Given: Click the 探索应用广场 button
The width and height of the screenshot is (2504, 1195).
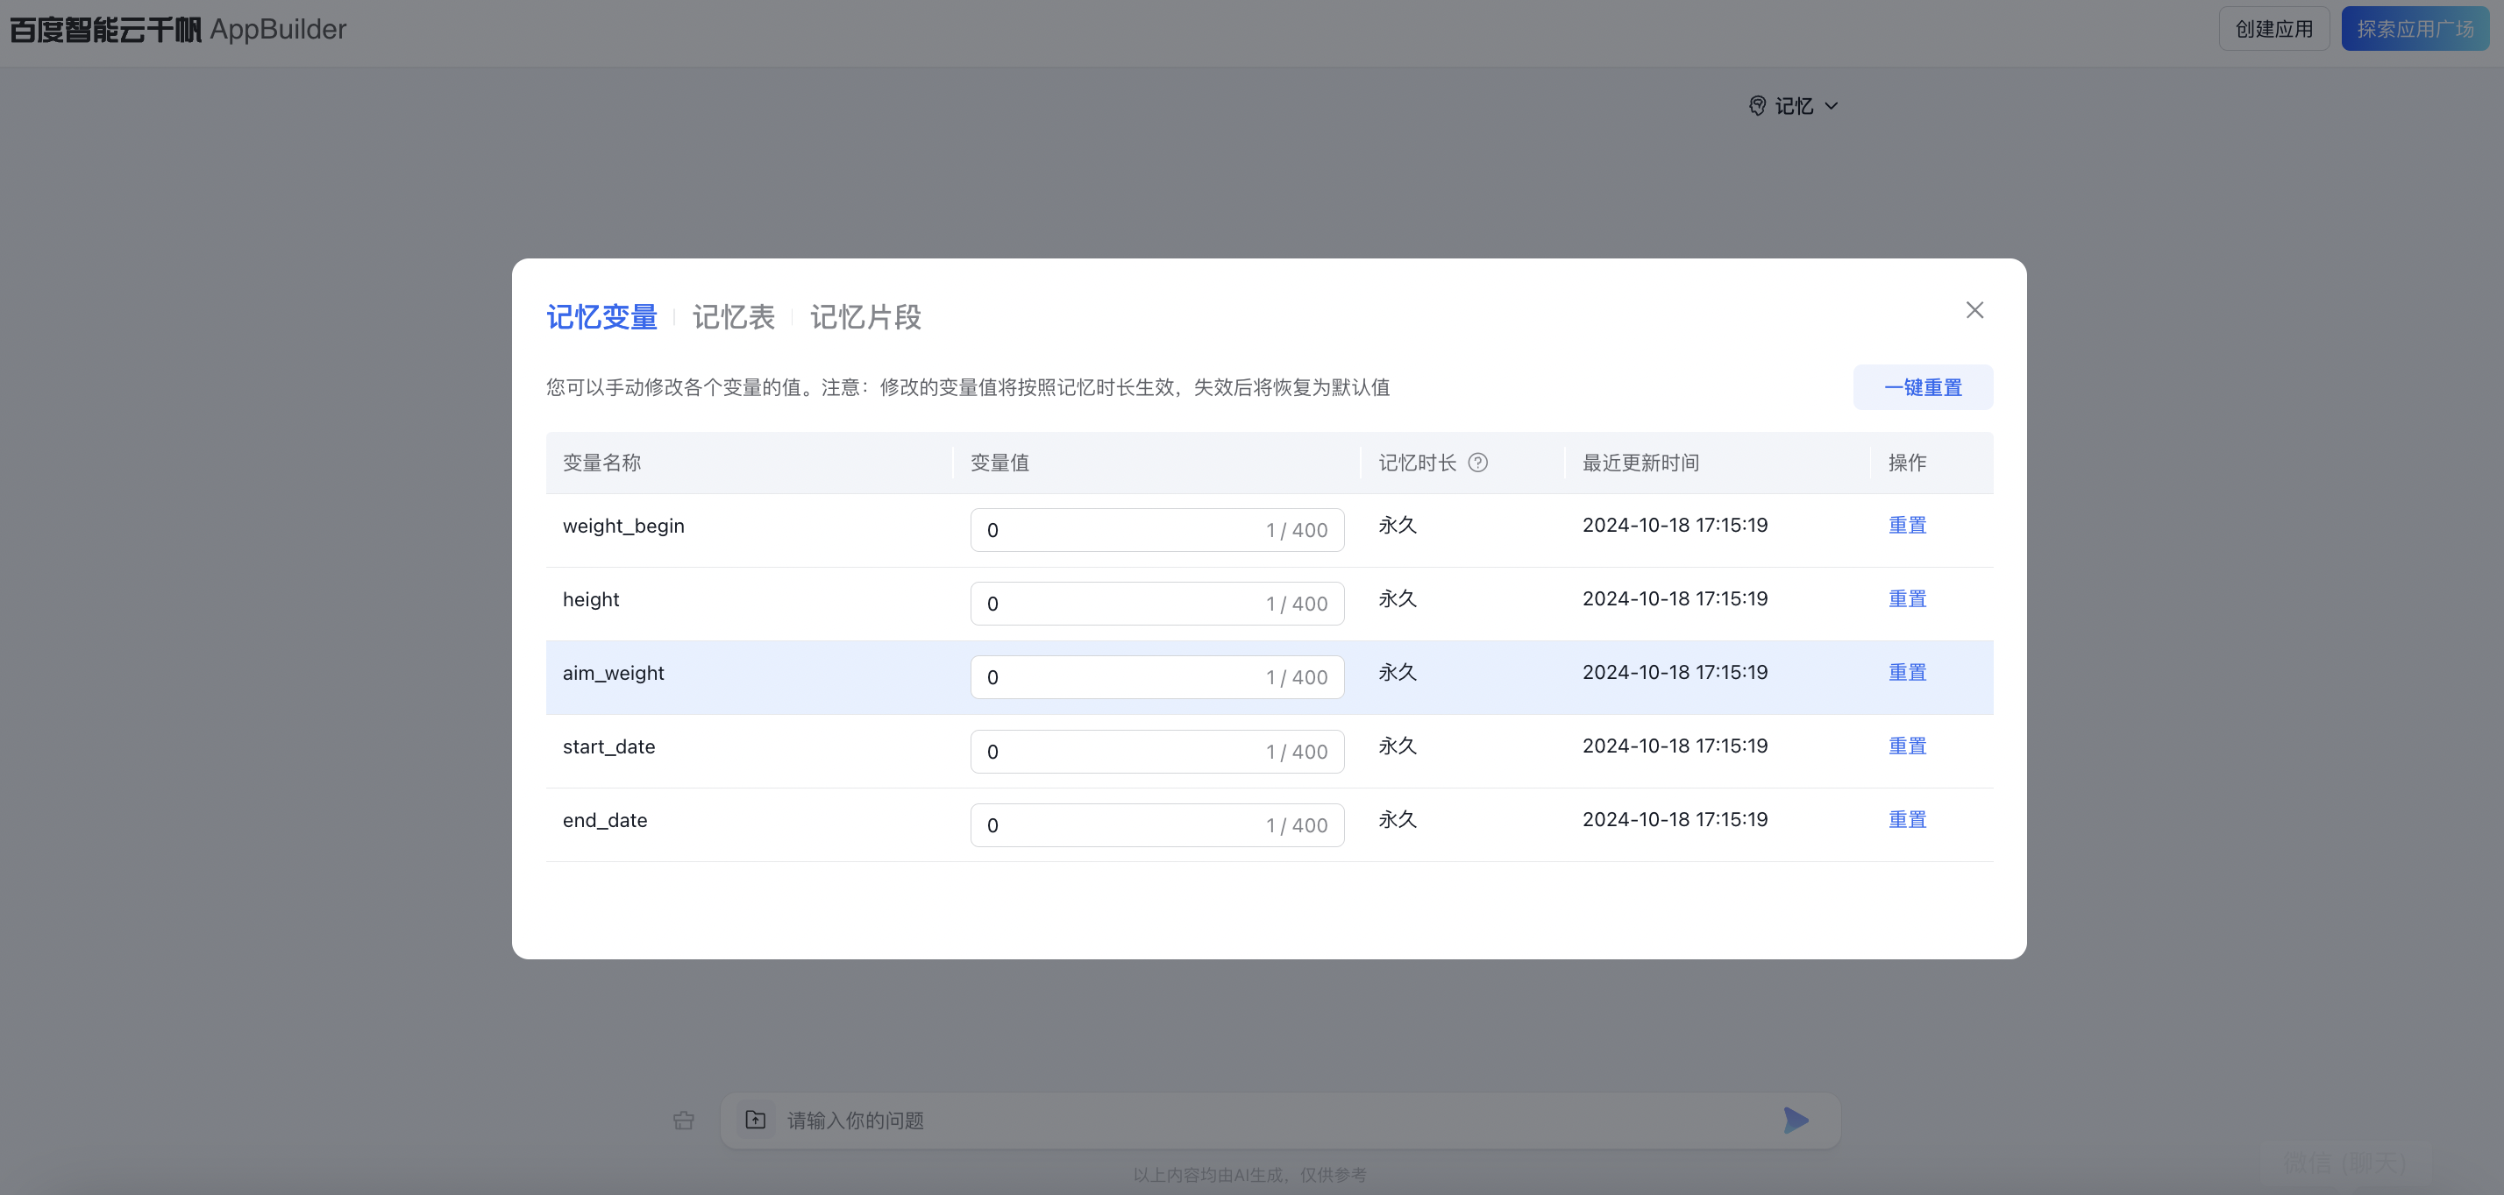Looking at the screenshot, I should point(2415,29).
